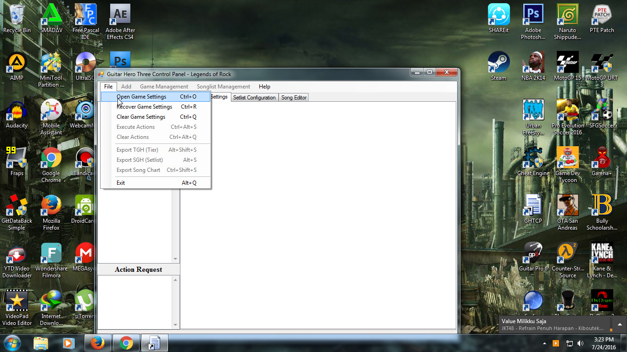The image size is (627, 352).
Task: Launch MotoGP 15 shortcut
Action: pos(568,66)
